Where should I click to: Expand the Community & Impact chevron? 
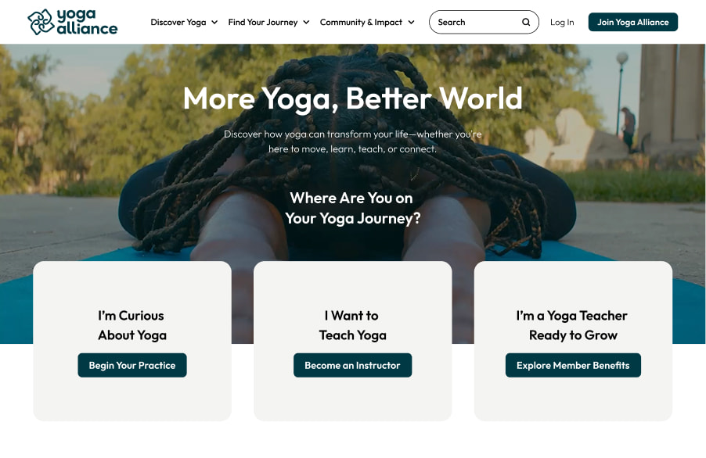point(411,22)
